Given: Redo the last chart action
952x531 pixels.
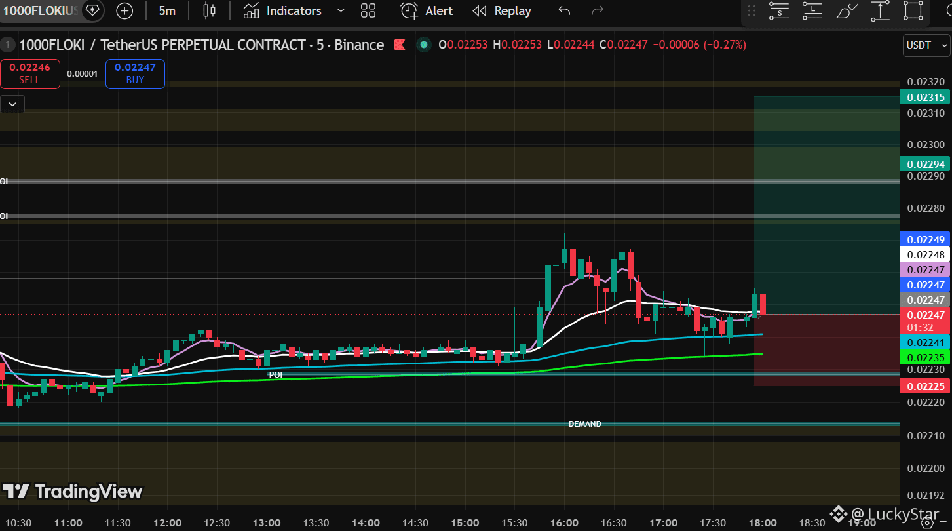Looking at the screenshot, I should click(597, 10).
